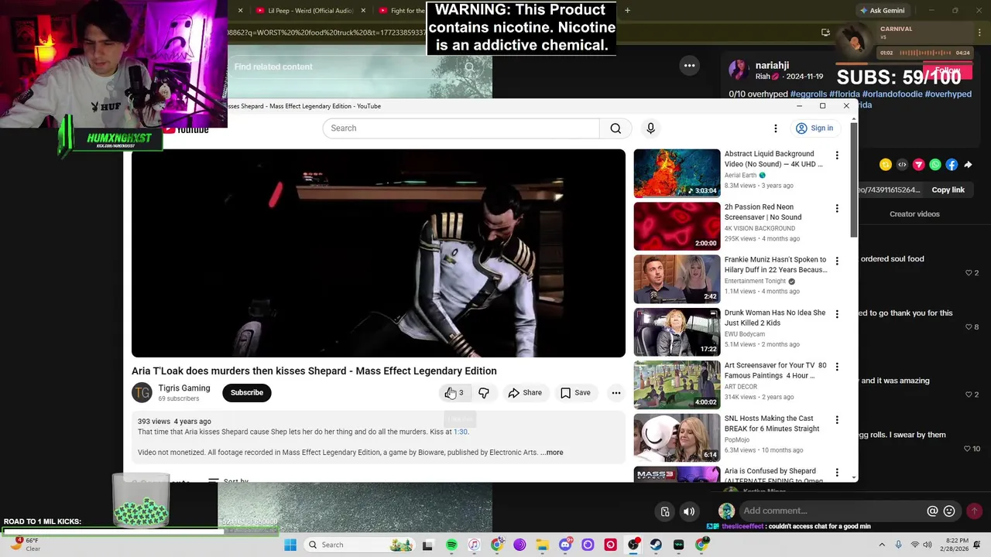Open TikTok three-dot options button
991x557 pixels.
click(689, 66)
